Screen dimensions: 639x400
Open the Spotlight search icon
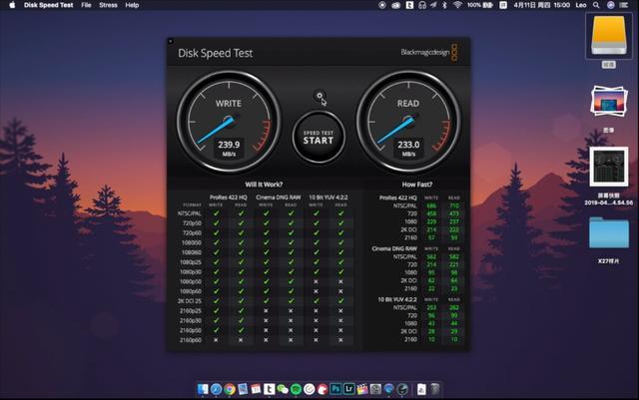click(596, 5)
